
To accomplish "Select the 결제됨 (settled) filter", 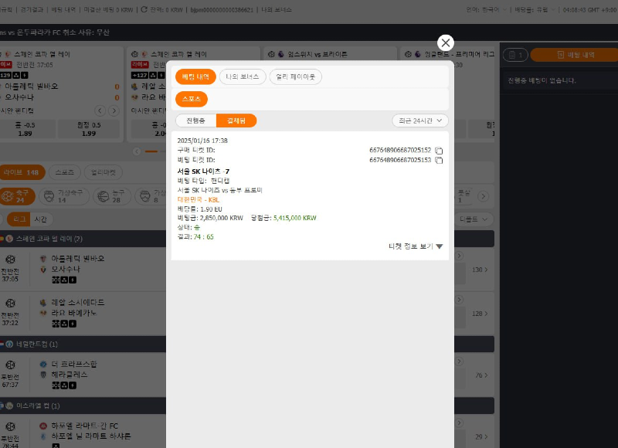I will [236, 120].
